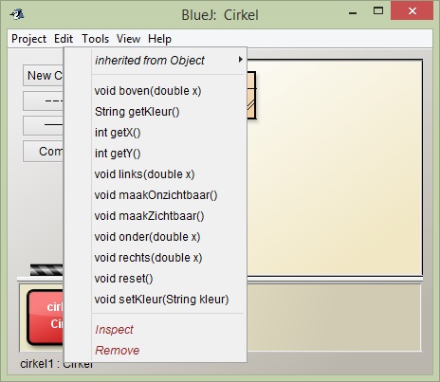
Task: Open the Project menu
Action: pos(28,39)
